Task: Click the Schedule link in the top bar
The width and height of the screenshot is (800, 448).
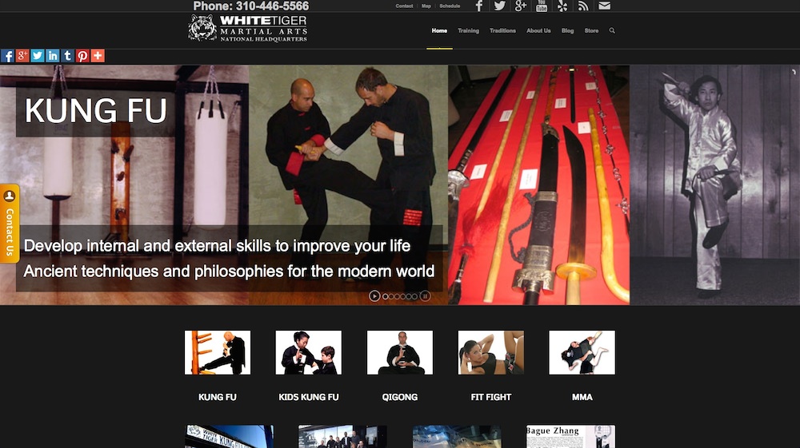Action: [450, 6]
